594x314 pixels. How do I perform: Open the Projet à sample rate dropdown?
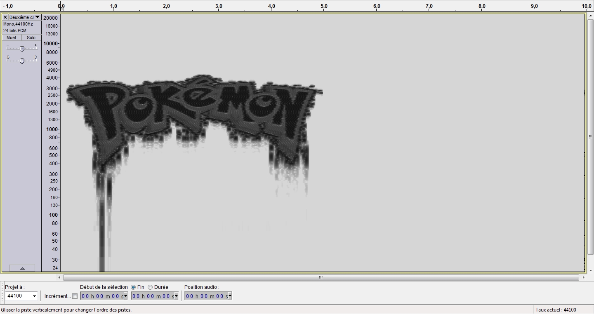click(x=34, y=296)
